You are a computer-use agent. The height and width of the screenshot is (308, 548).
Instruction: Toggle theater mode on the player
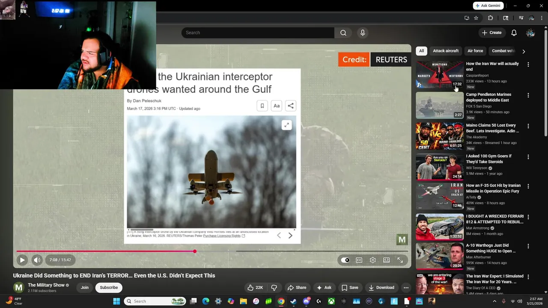[386, 260]
